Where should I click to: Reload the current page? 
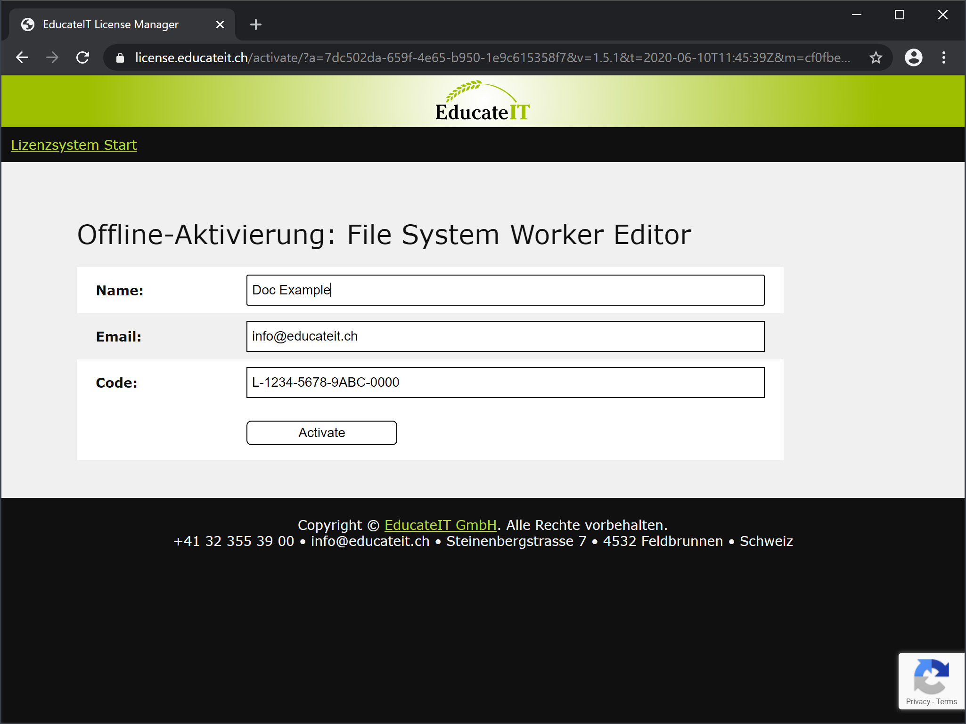coord(83,57)
